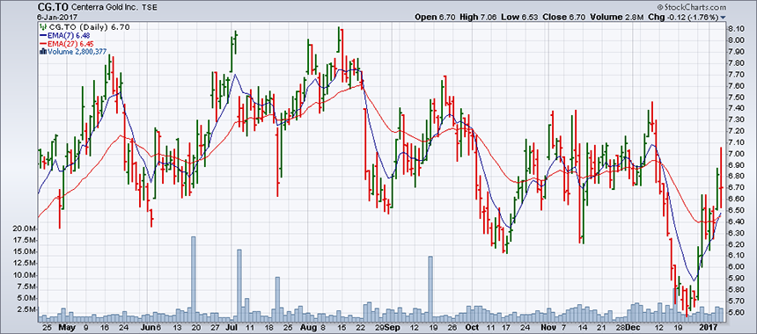The image size is (757, 334).
Task: Click the tallest volume spike near Jun 20
Action: click(193, 280)
